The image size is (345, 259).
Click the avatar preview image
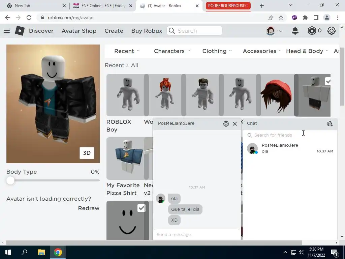click(53, 104)
